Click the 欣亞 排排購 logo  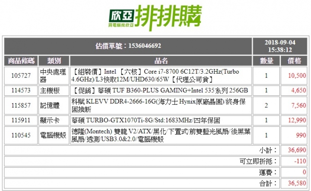(x=155, y=17)
